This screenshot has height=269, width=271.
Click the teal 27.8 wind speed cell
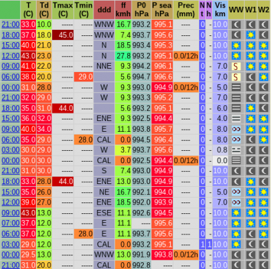click(x=123, y=56)
